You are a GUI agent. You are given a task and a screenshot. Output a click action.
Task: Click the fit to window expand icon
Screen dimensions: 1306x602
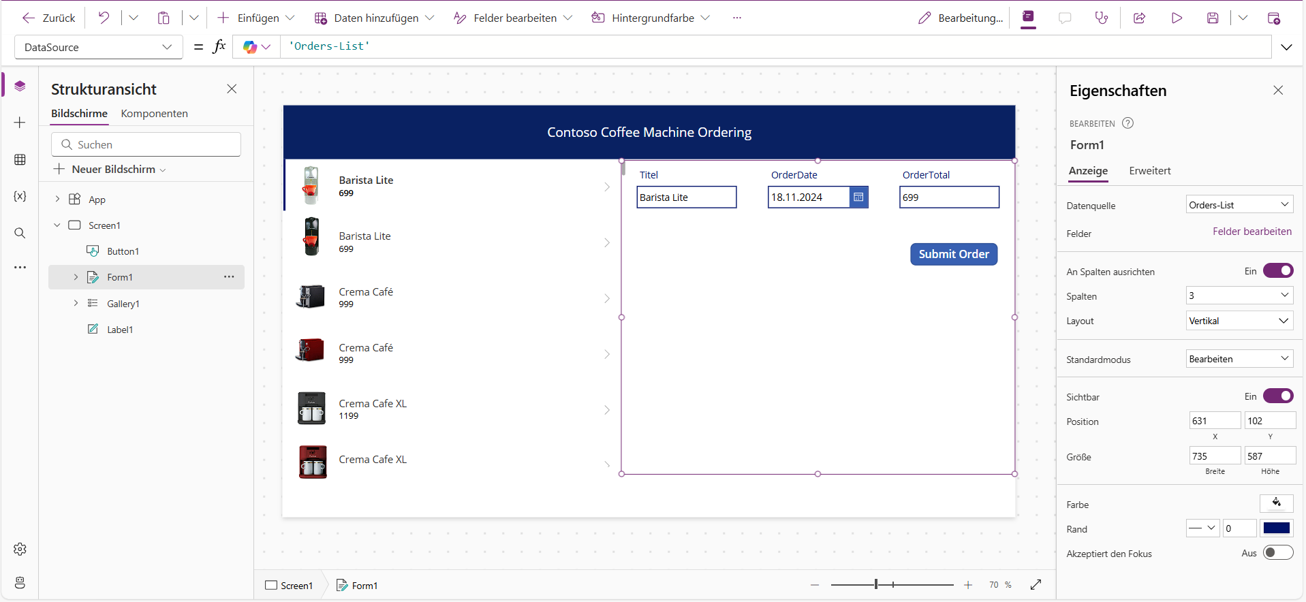[1036, 584]
